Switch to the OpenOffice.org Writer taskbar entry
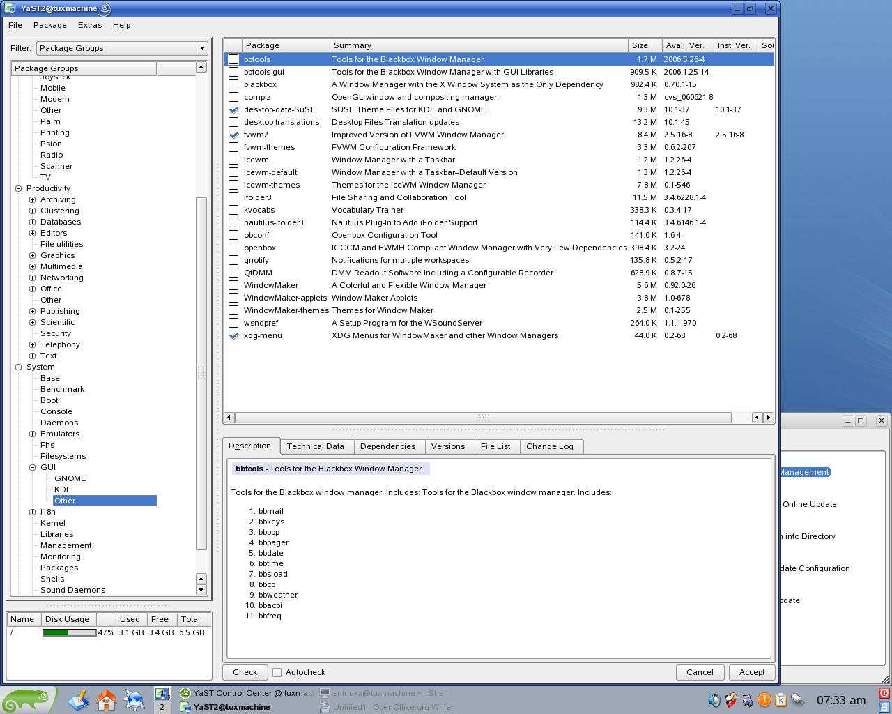Image resolution: width=892 pixels, height=714 pixels. pyautogui.click(x=386, y=707)
